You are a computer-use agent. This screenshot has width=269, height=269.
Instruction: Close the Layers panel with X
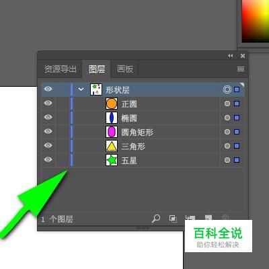[243, 56]
